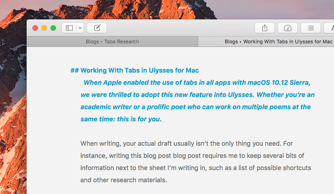
Task: Show statistics with the gauge icon
Action: [288, 28]
